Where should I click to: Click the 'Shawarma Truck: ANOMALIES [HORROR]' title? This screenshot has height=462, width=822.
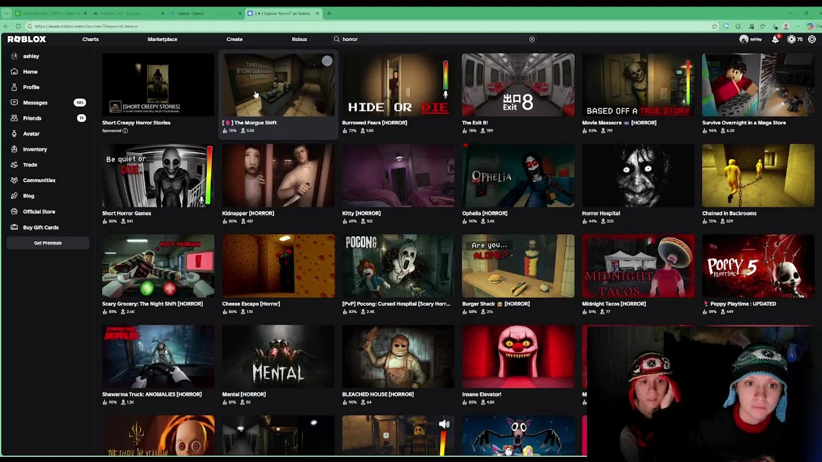[152, 394]
